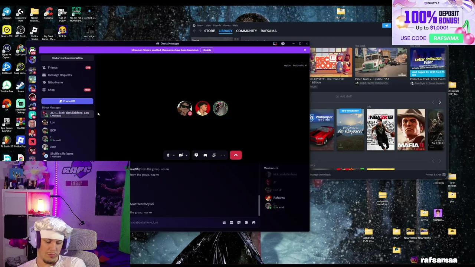The width and height of the screenshot is (475, 267).
Task: Click Find or start a conversation field
Action: [67, 58]
